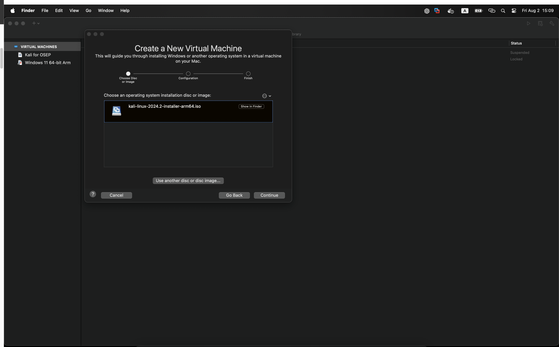Click the Kali for OSEP file icon
The image size is (559, 347).
[x=20, y=55]
